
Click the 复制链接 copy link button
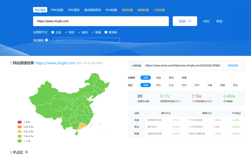coord(233,65)
